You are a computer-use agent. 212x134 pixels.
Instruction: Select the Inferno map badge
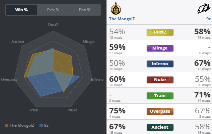tap(160, 64)
